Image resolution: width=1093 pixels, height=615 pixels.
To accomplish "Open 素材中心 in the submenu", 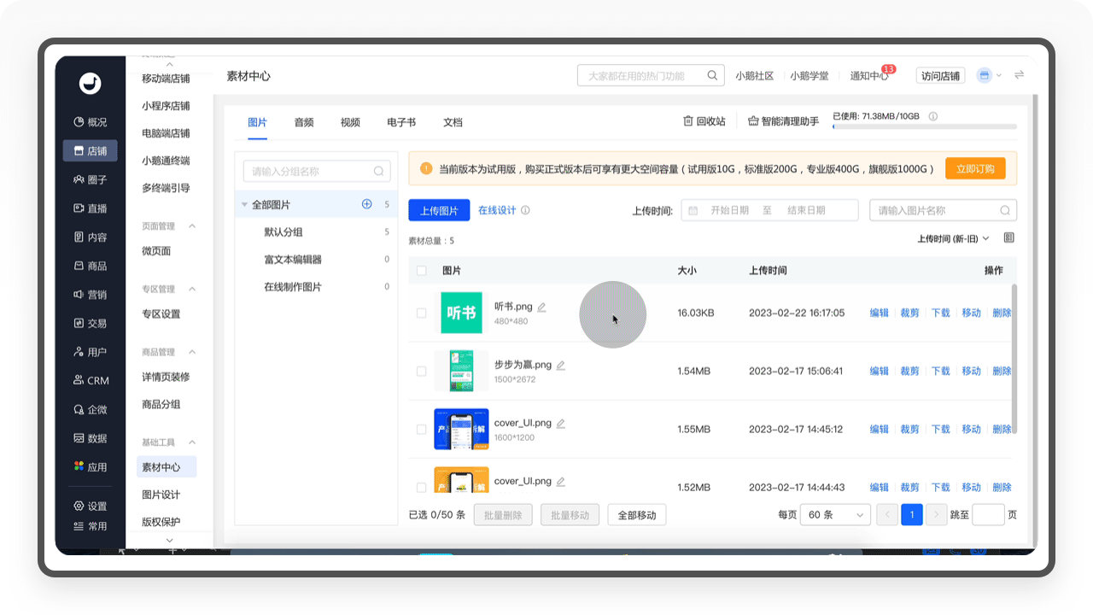I will 167,467.
